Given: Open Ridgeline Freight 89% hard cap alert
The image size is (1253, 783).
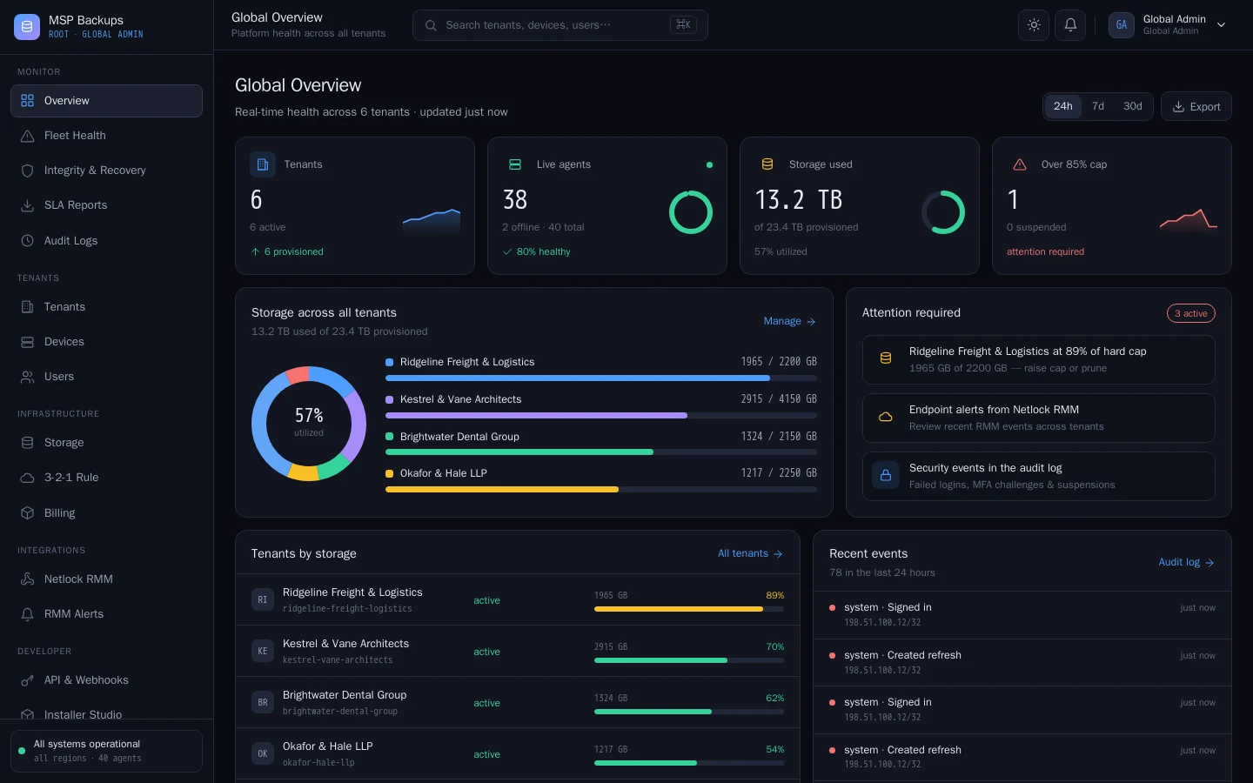Looking at the screenshot, I should 1039,359.
